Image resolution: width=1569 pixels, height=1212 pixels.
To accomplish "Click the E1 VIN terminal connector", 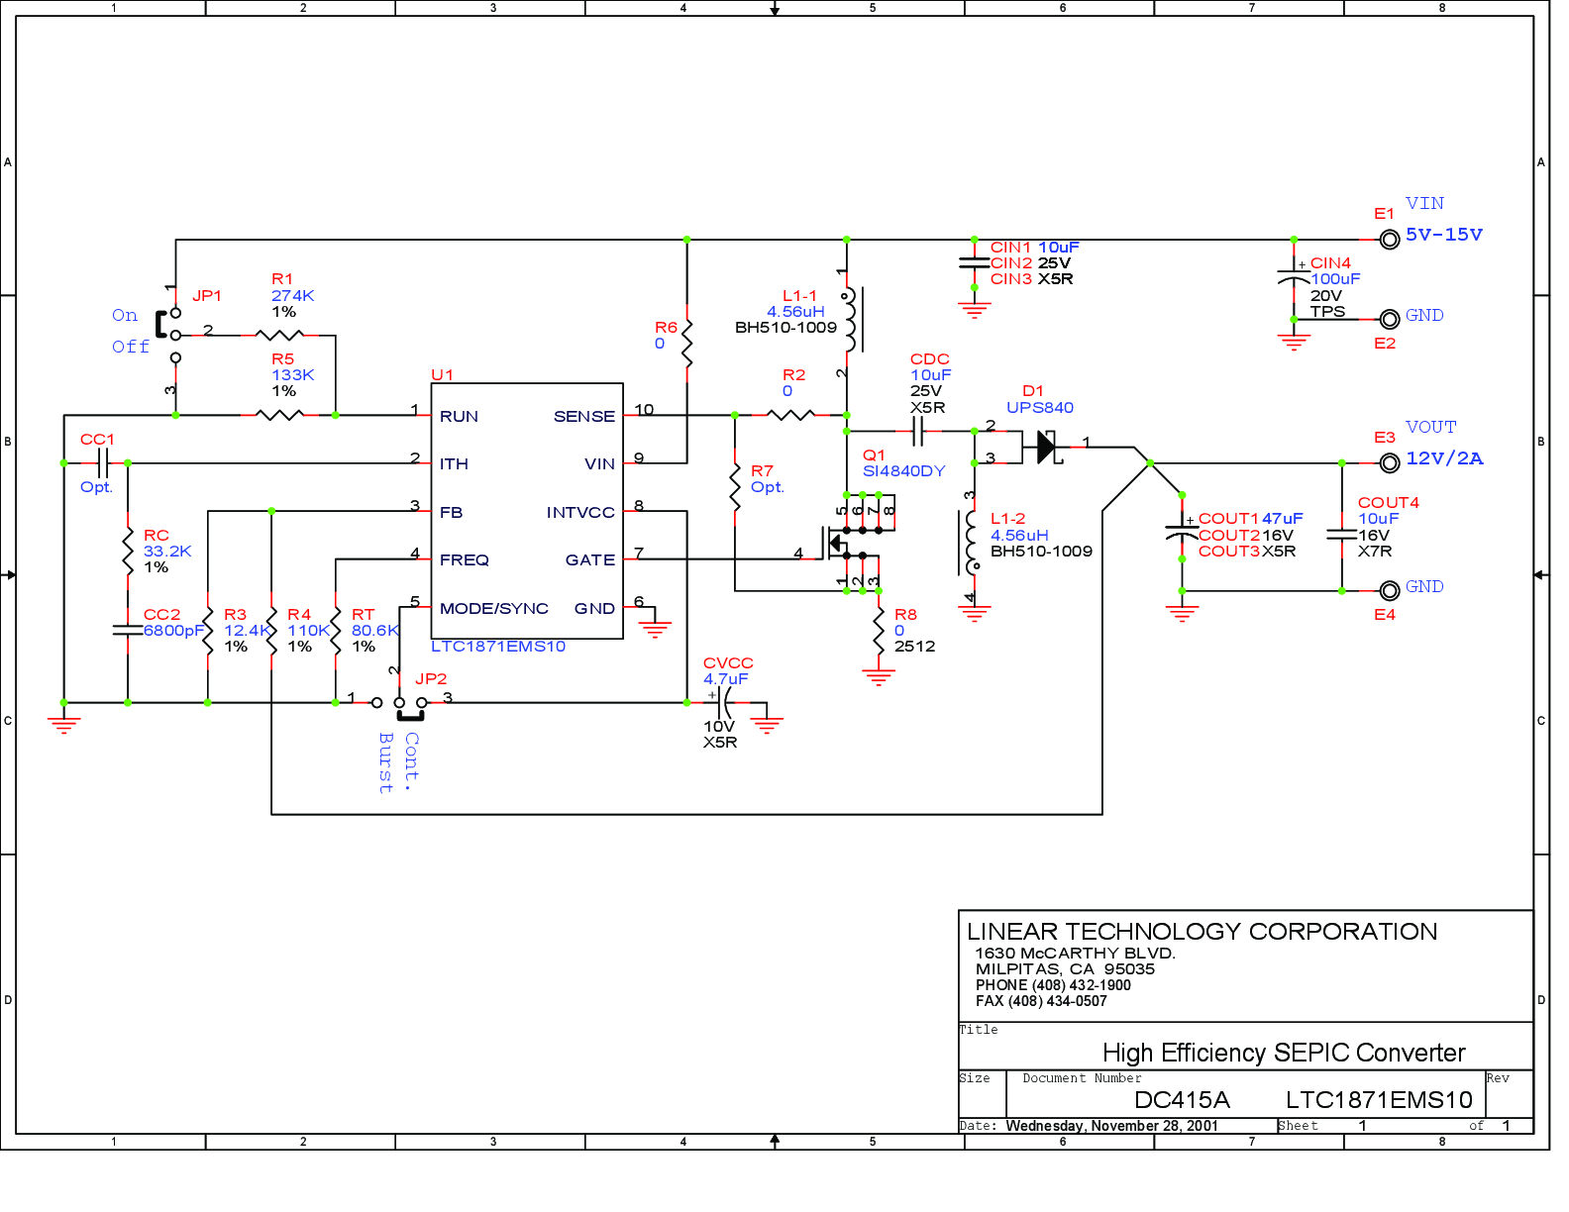I will [x=1390, y=240].
